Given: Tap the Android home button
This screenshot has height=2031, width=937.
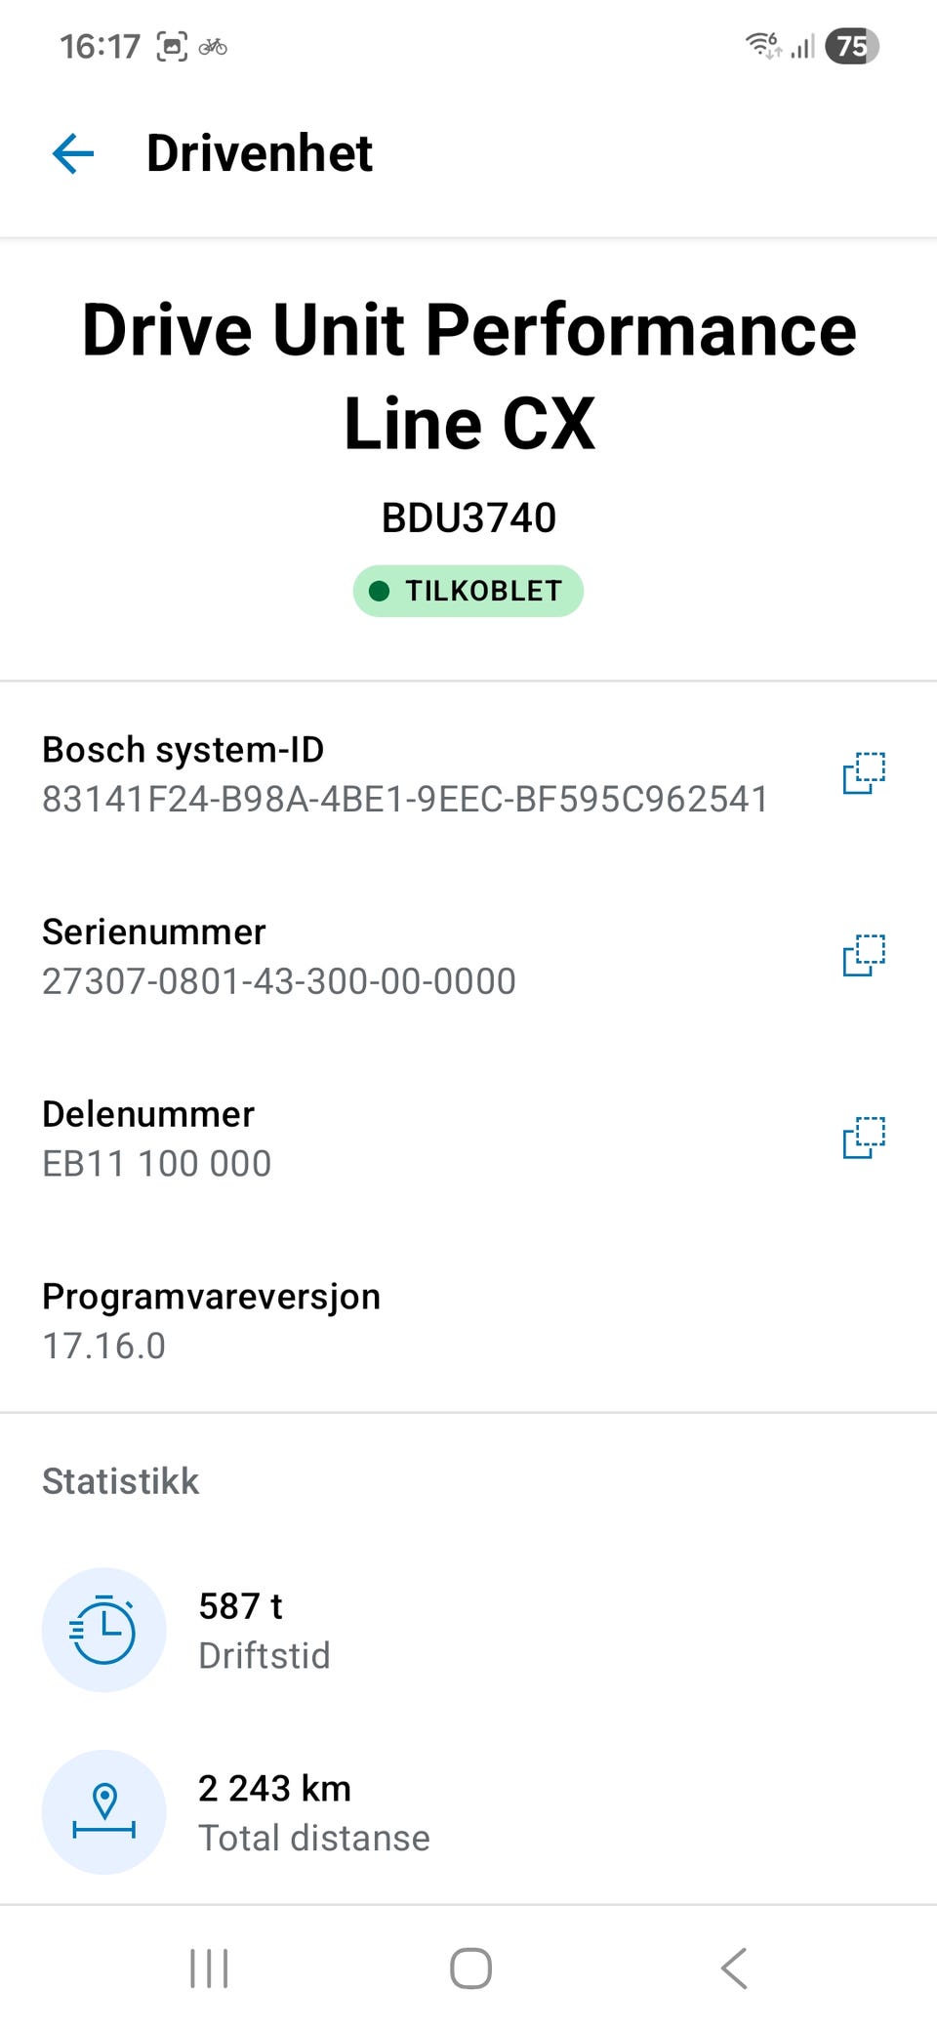Looking at the screenshot, I should point(470,1968).
